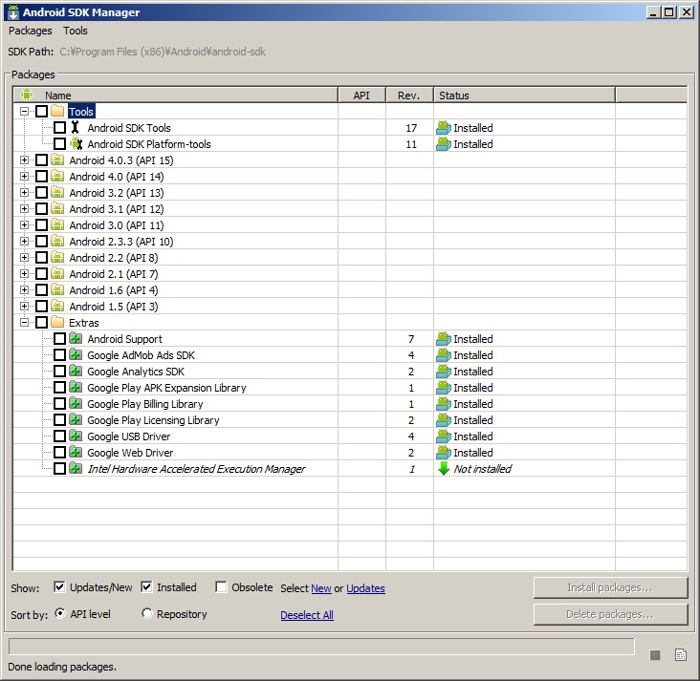Click the progress bar at the bottom
Image resolution: width=700 pixels, height=681 pixels.
click(x=321, y=647)
